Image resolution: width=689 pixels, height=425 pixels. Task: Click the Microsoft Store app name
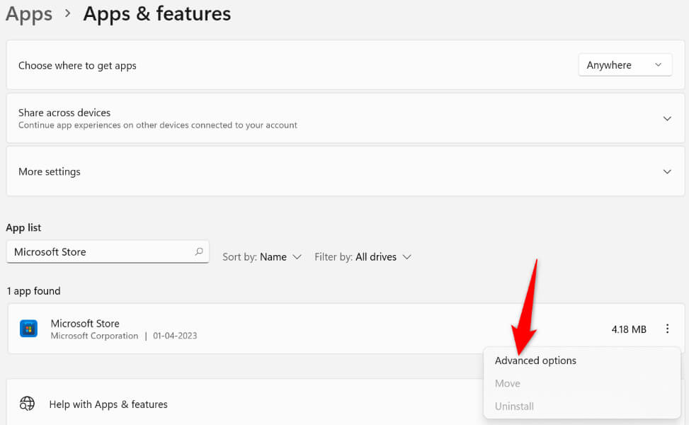pos(85,323)
